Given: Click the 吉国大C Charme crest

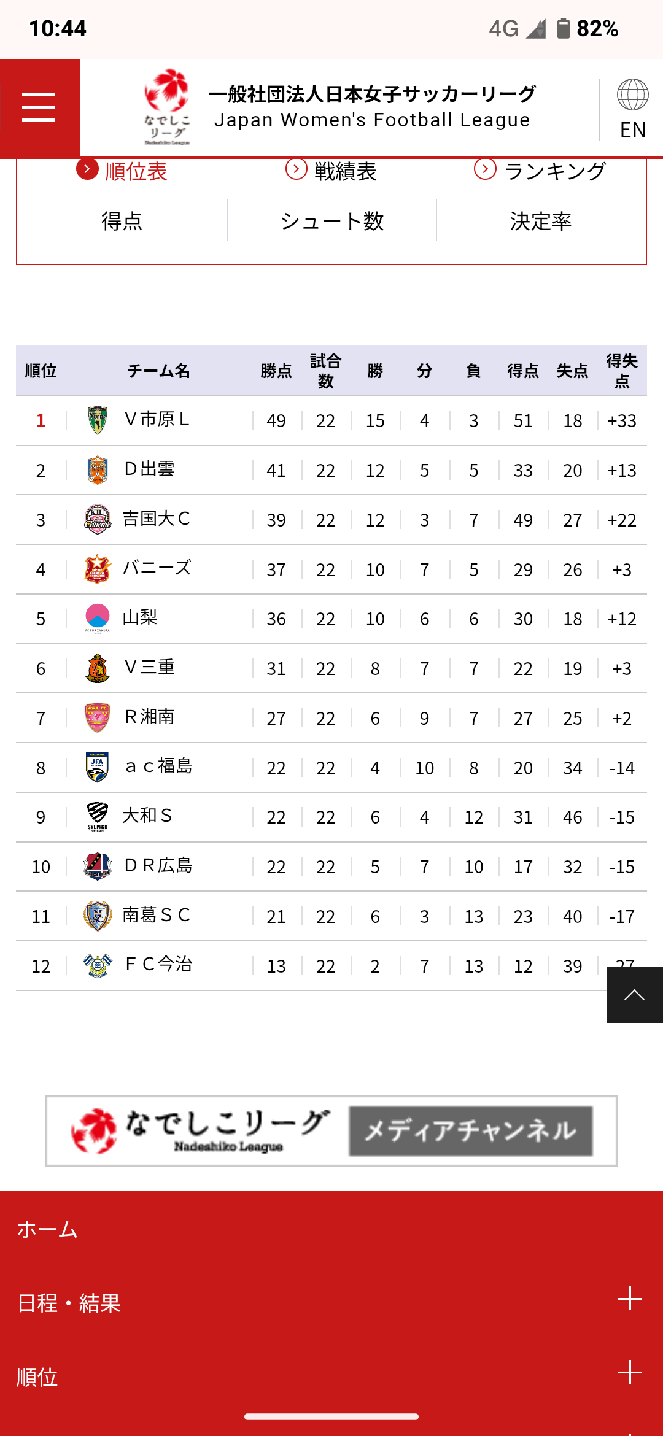Looking at the screenshot, I should [97, 519].
